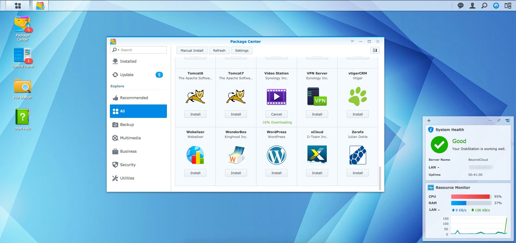The height and width of the screenshot is (243, 516).
Task: Open the taskbar search magnifier
Action: point(484,6)
